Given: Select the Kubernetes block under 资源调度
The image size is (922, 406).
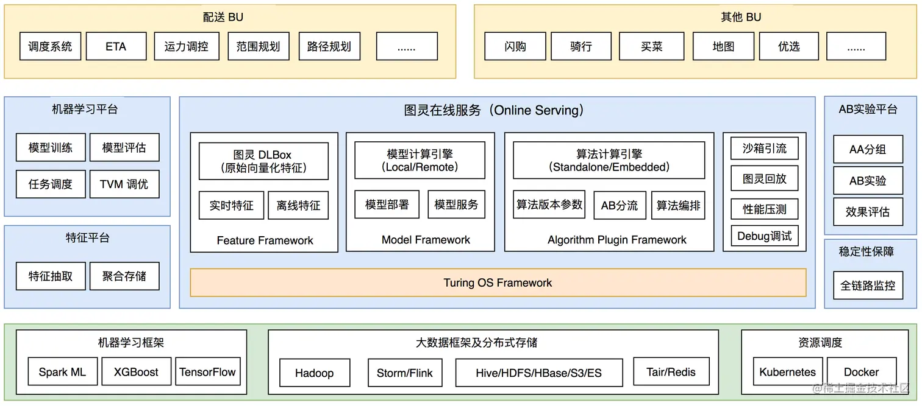Looking at the screenshot, I should pyautogui.click(x=787, y=371).
